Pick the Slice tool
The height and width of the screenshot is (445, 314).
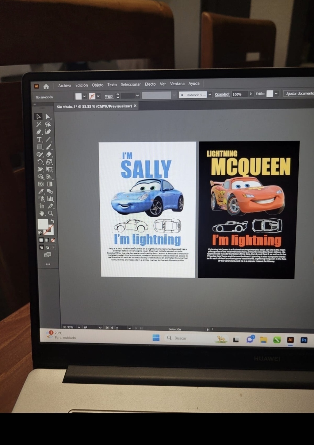[x=51, y=206]
